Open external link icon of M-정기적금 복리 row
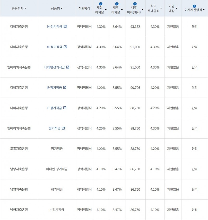This screenshot has width=208, height=220. pyautogui.click(x=65, y=27)
